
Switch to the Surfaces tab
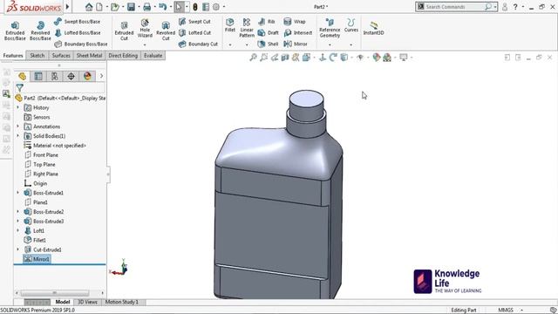click(x=61, y=56)
